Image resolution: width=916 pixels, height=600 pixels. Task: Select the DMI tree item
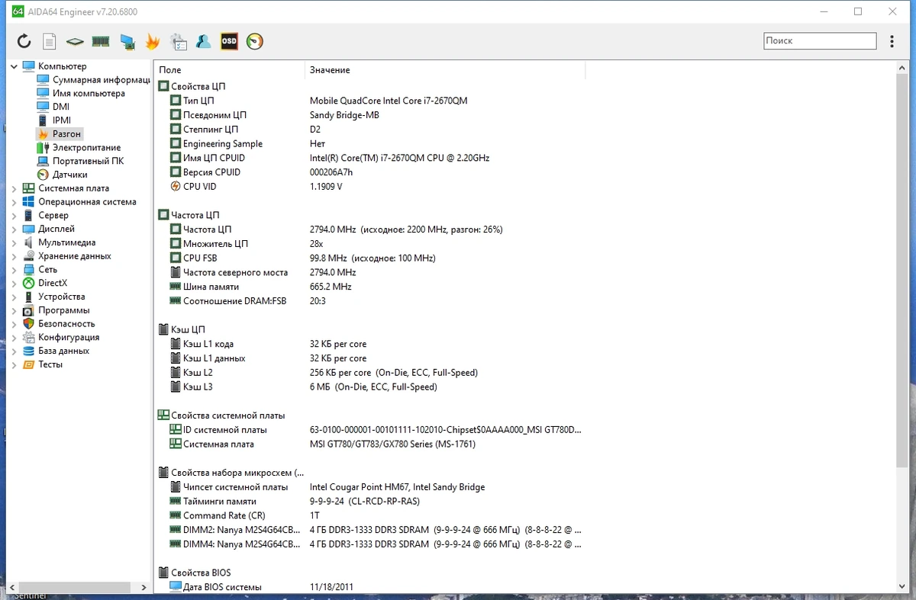[53, 107]
